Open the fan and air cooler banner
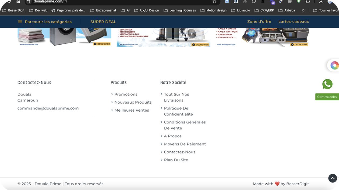The height and width of the screenshot is (190, 339). (163, 37)
